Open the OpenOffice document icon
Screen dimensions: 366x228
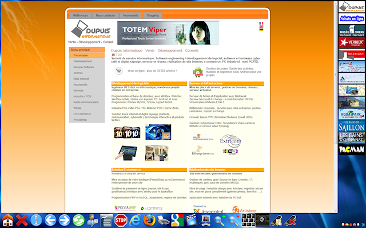click(107, 220)
